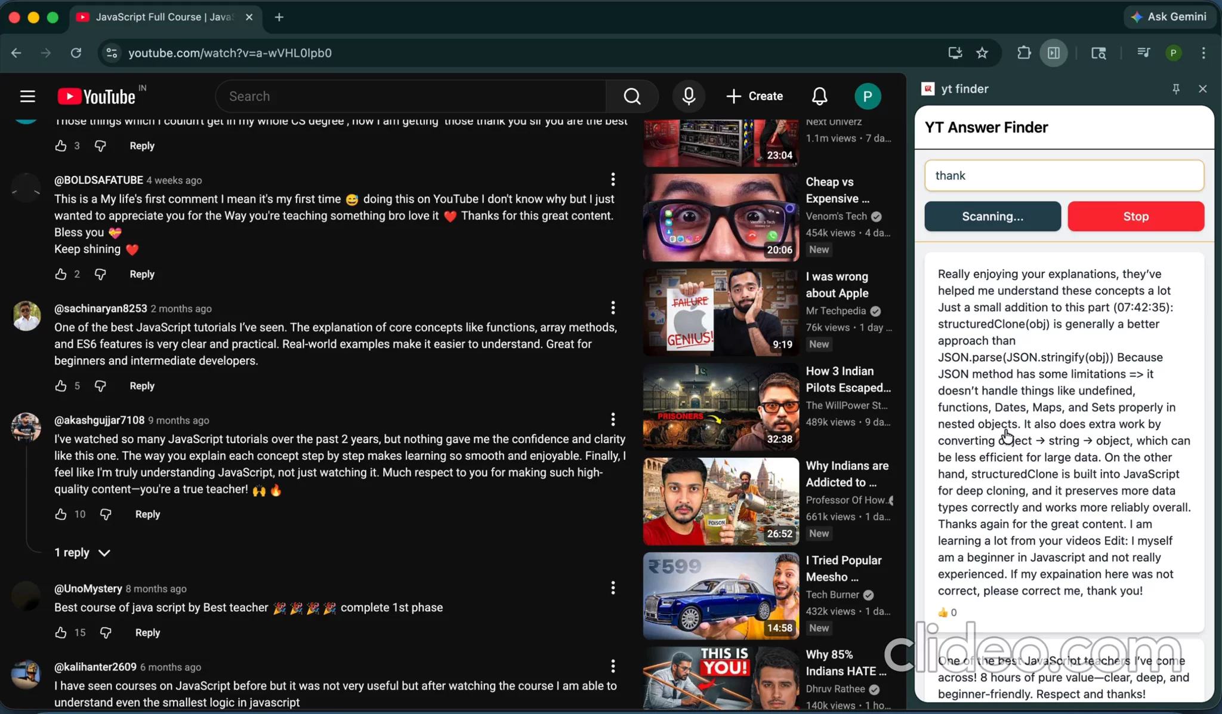Open the Why Indians are Addicted thumbnail

coord(721,501)
